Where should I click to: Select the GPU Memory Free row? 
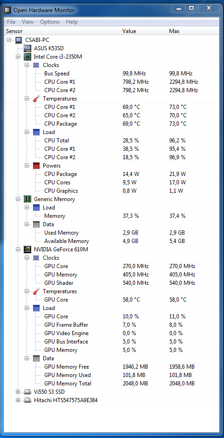112,367
